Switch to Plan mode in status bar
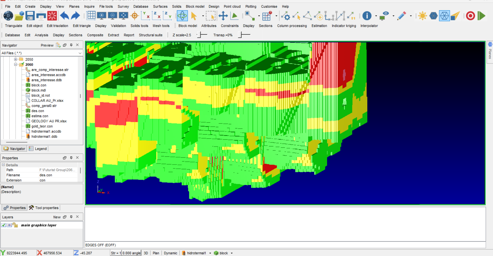The height and width of the screenshot is (256, 493). (x=156, y=253)
